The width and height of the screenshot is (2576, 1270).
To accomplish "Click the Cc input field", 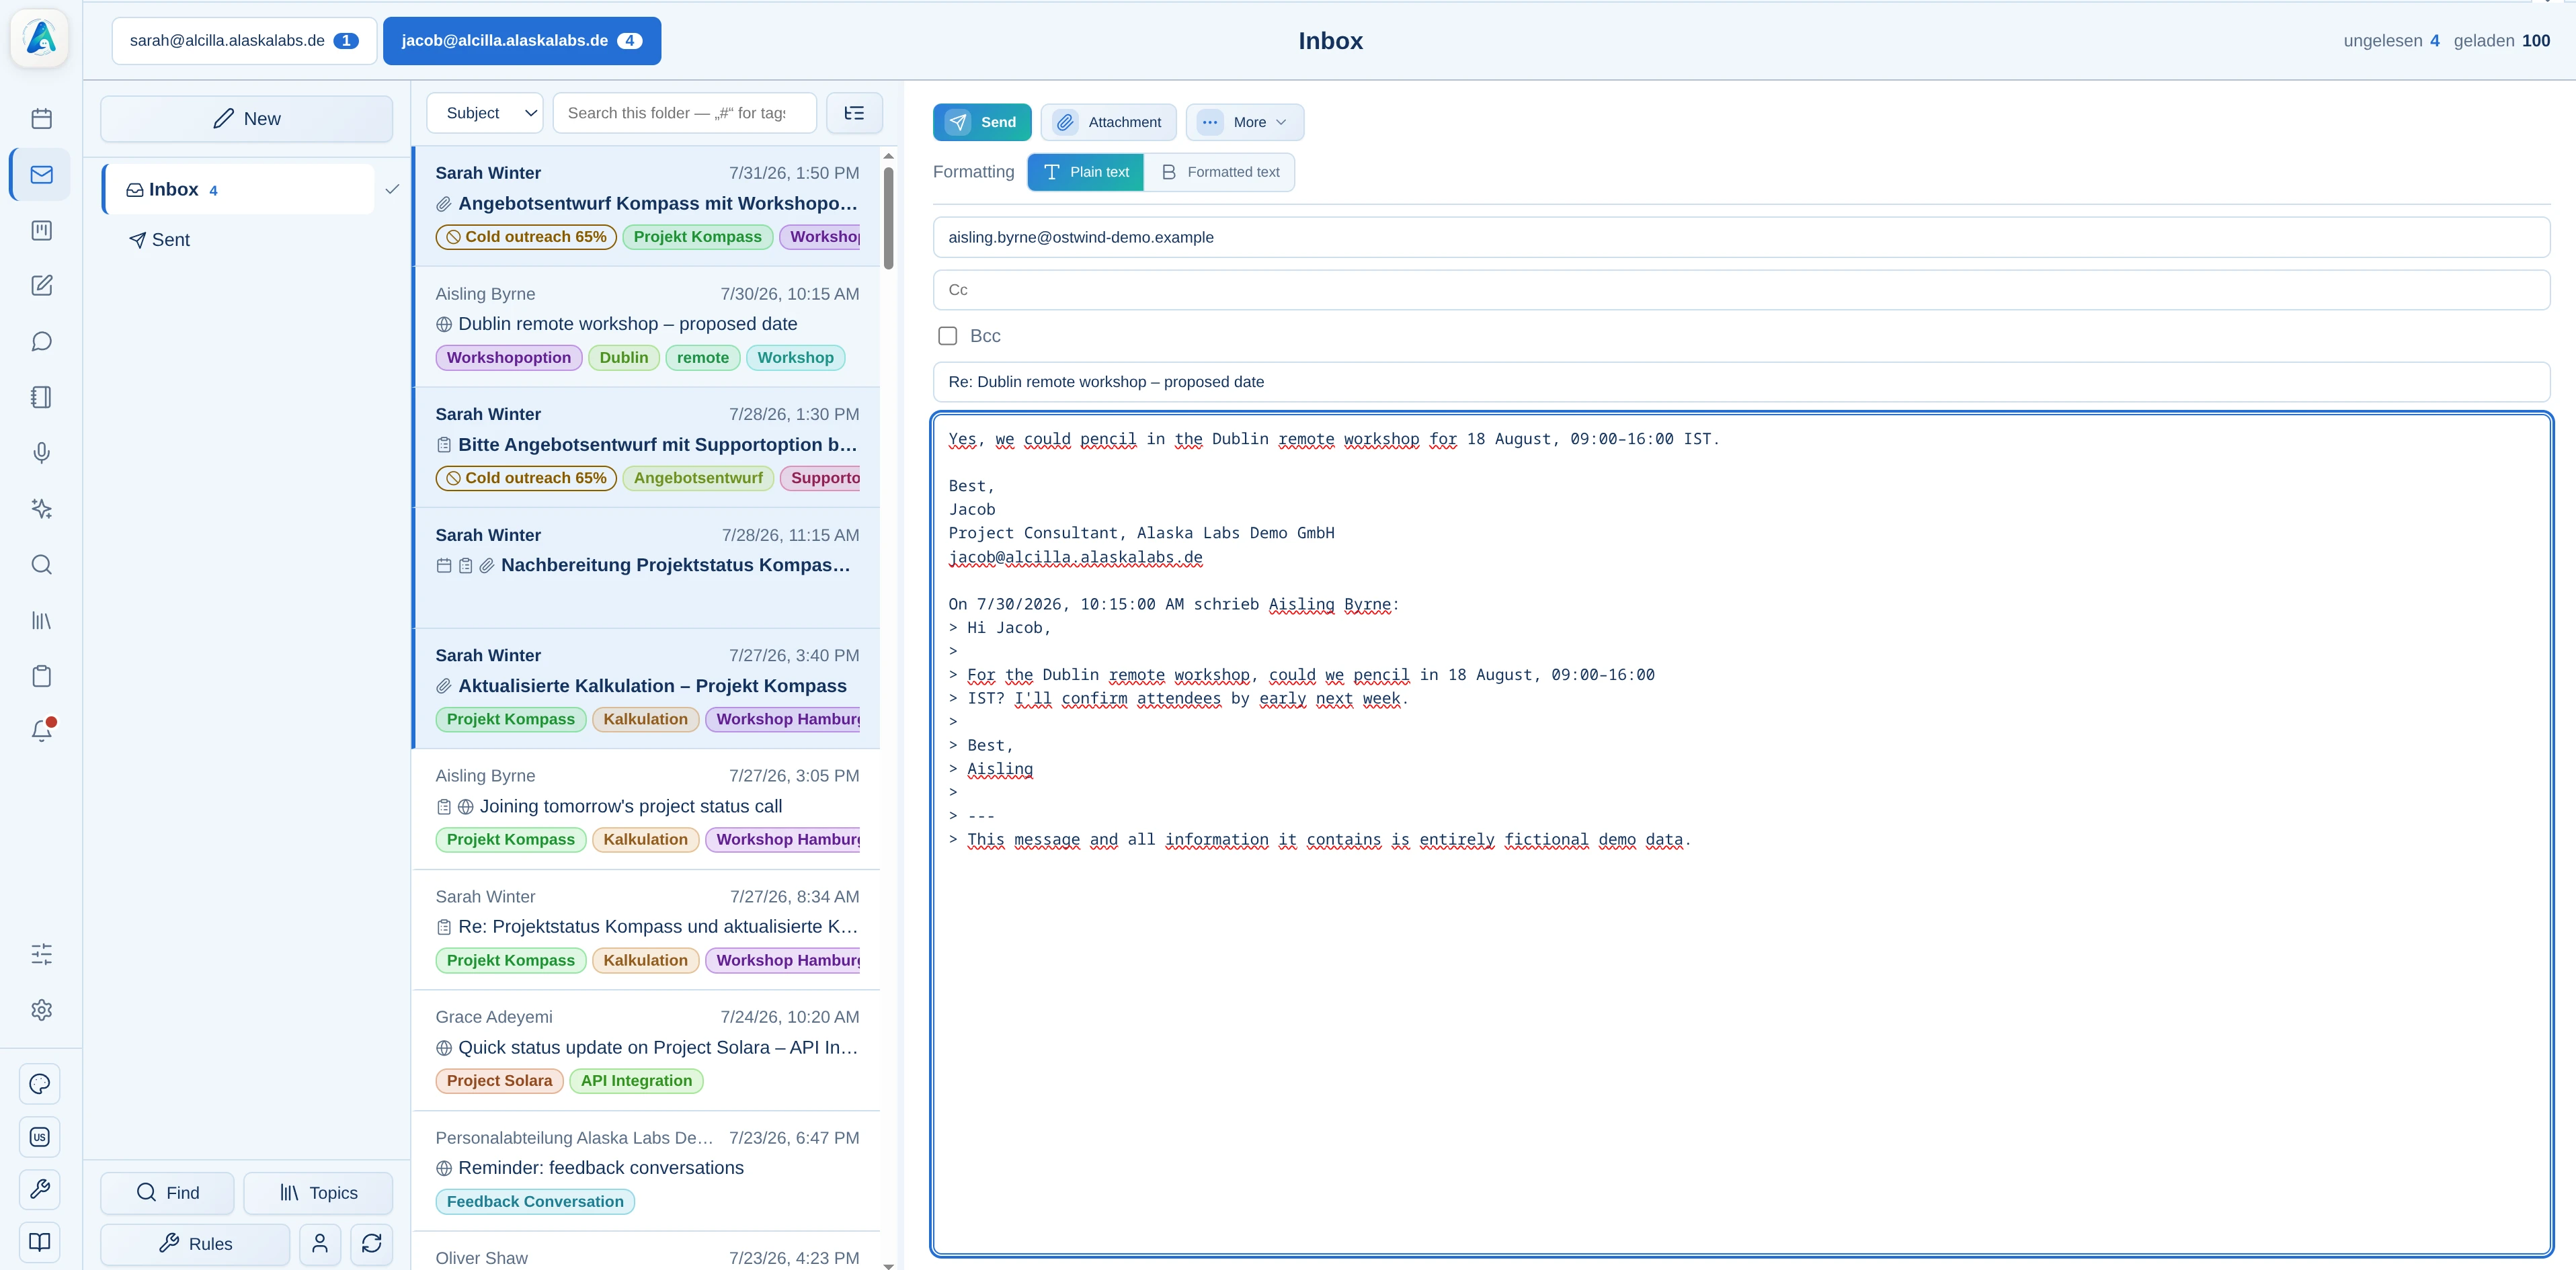I will 1741,290.
